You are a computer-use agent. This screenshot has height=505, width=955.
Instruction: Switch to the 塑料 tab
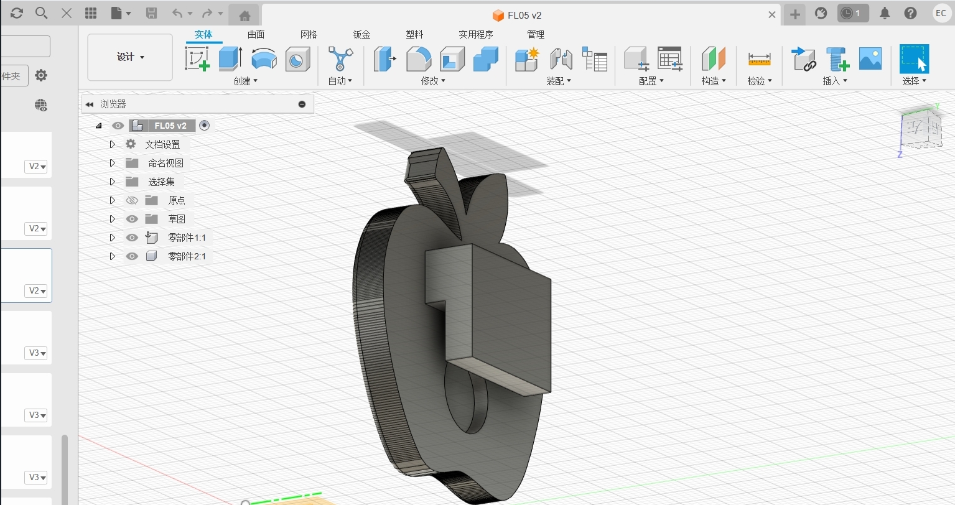point(414,34)
